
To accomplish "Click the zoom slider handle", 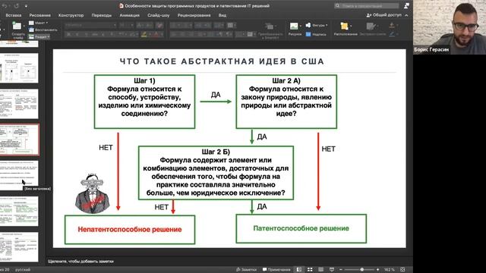I will [x=361, y=270].
